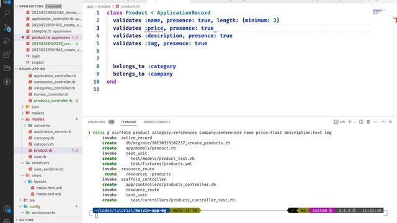Click the editor minimap preview
This screenshot has height=223, width=397.
tap(379, 11)
